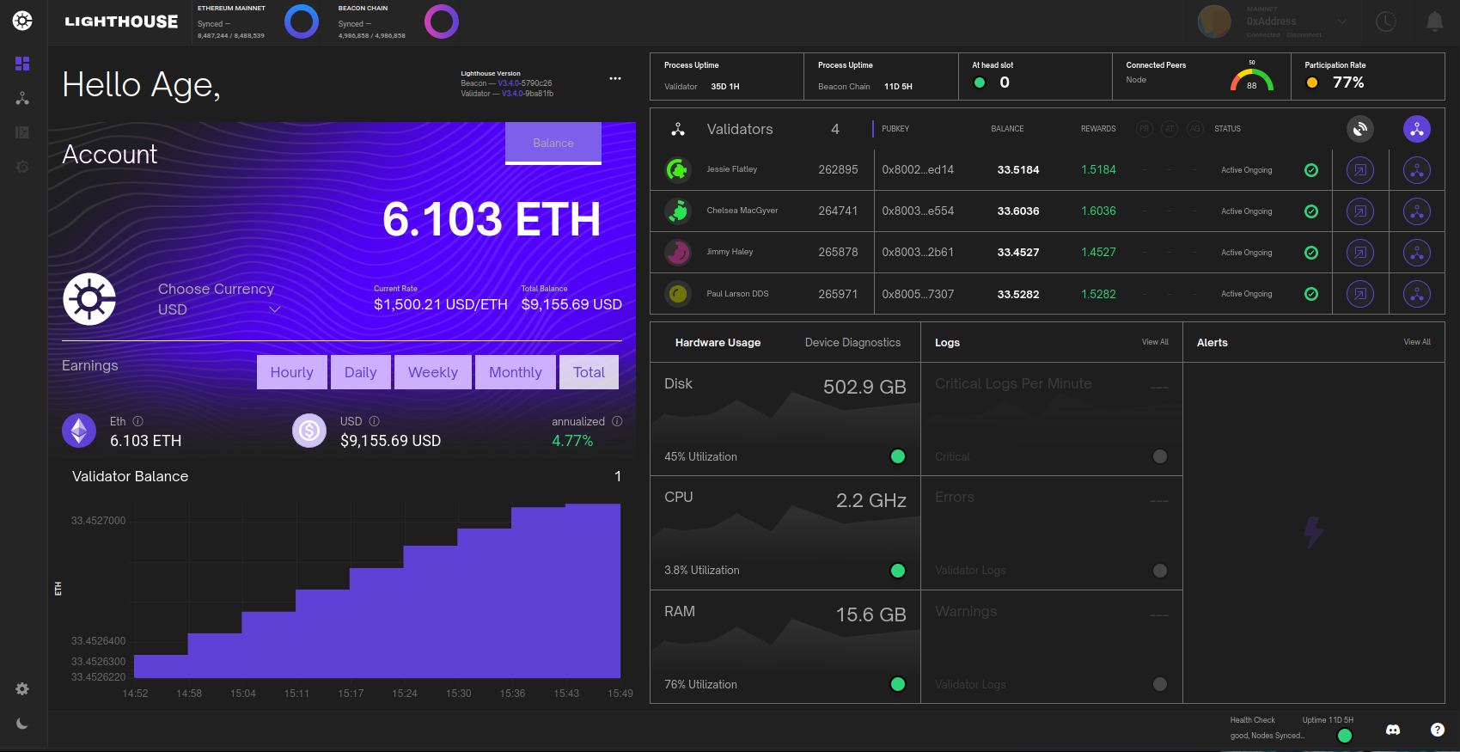
Task: Switch to Device Diagnostics tab
Action: pyautogui.click(x=852, y=342)
